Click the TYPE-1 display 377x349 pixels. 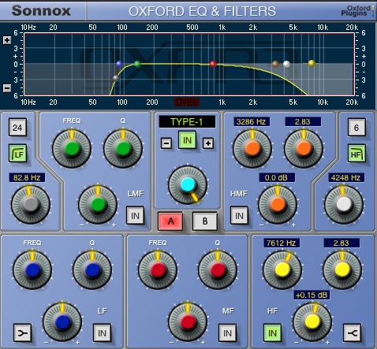point(187,122)
